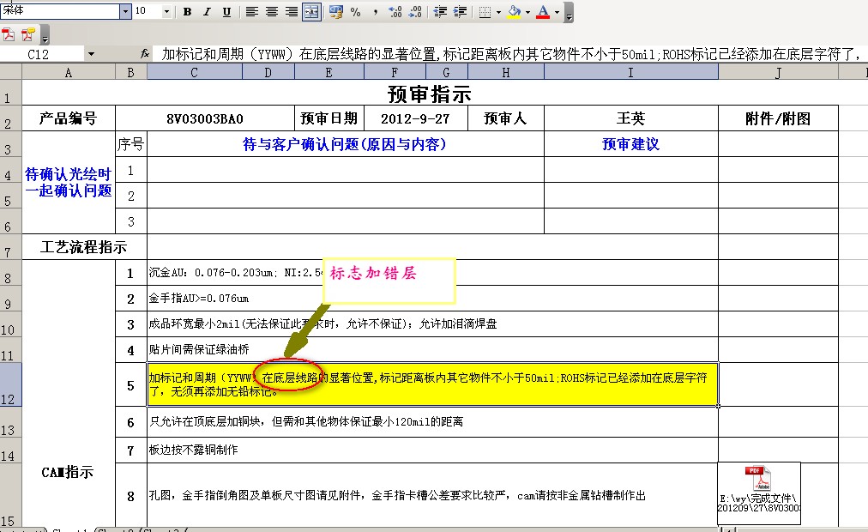Image resolution: width=868 pixels, height=532 pixels.
Task: Toggle Italic formatting
Action: coord(207,12)
